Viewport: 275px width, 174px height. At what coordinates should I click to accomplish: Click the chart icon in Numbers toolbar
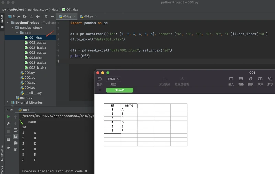pyautogui.click(x=251, y=79)
